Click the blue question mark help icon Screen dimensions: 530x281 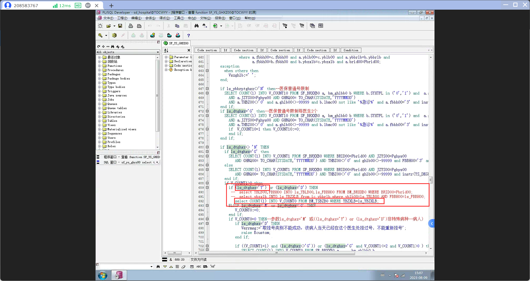(x=189, y=36)
